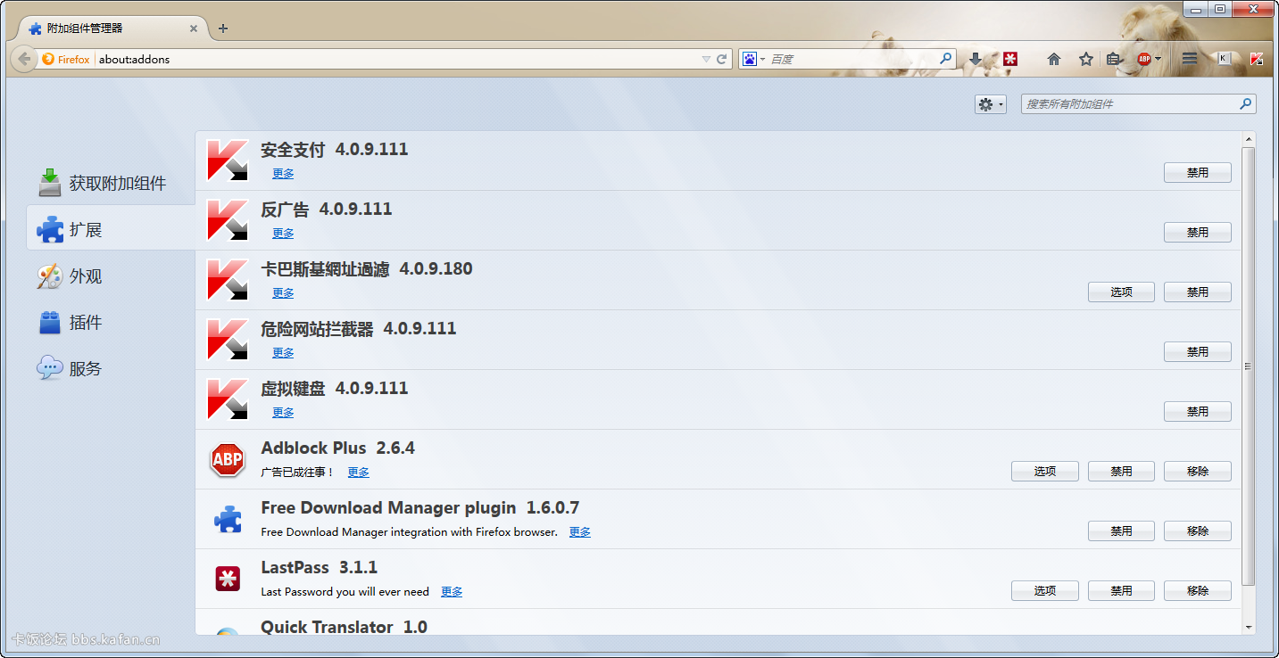Disable 卡巴斯基網址過濾 extension
This screenshot has height=658, width=1279.
click(1197, 292)
